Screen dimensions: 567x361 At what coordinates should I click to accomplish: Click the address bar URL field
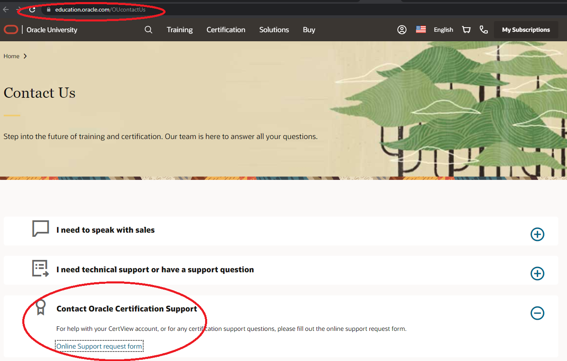100,9
